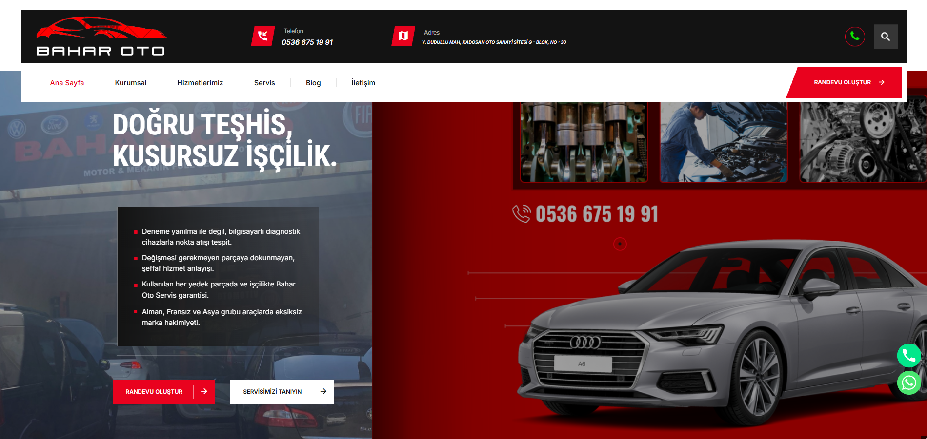Click the bullet text about Alman, Fransız ve Asya
Screen dimensions: 927x439
tap(222, 317)
